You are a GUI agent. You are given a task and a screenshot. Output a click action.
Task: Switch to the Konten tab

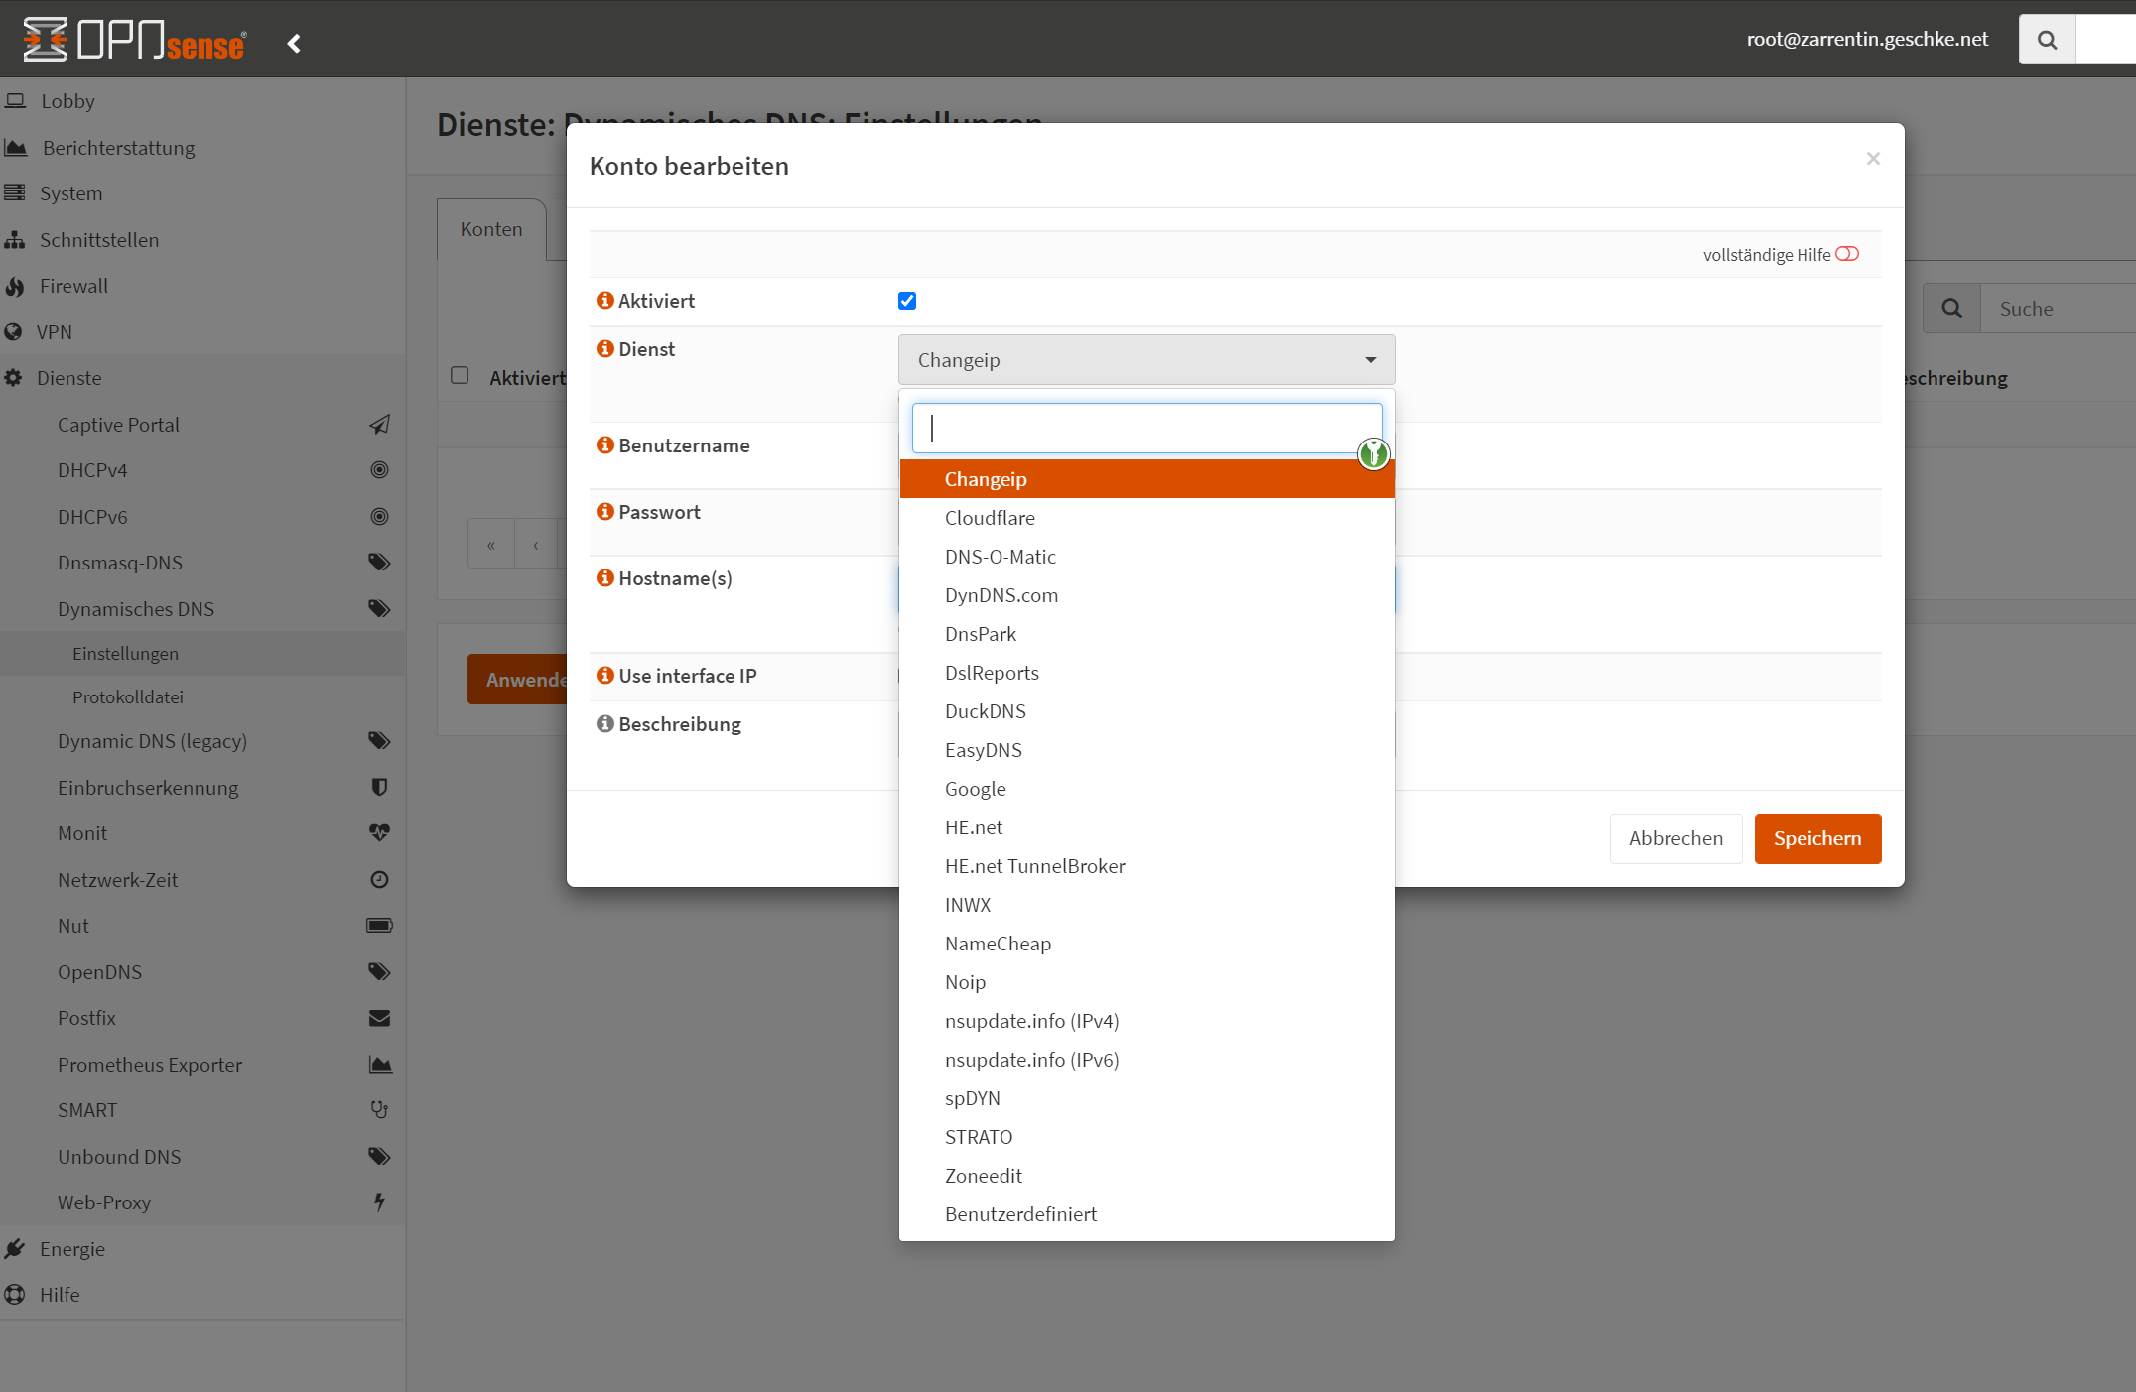tap(491, 229)
